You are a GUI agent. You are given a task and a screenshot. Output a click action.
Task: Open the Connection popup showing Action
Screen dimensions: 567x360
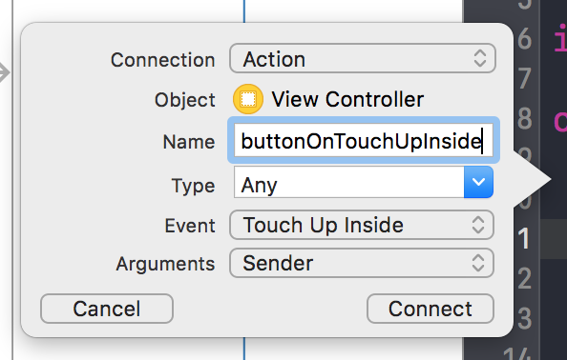tap(363, 58)
